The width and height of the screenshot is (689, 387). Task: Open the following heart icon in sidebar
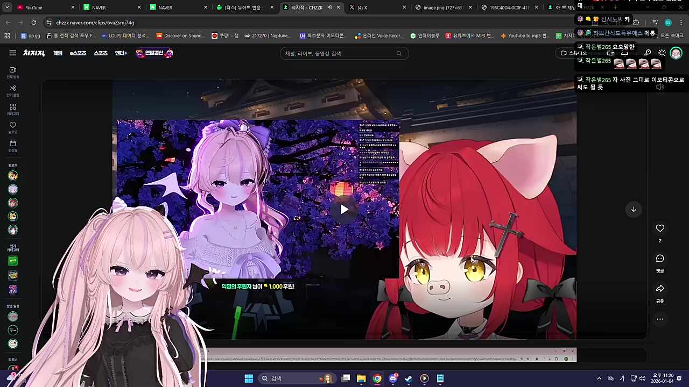[13, 125]
